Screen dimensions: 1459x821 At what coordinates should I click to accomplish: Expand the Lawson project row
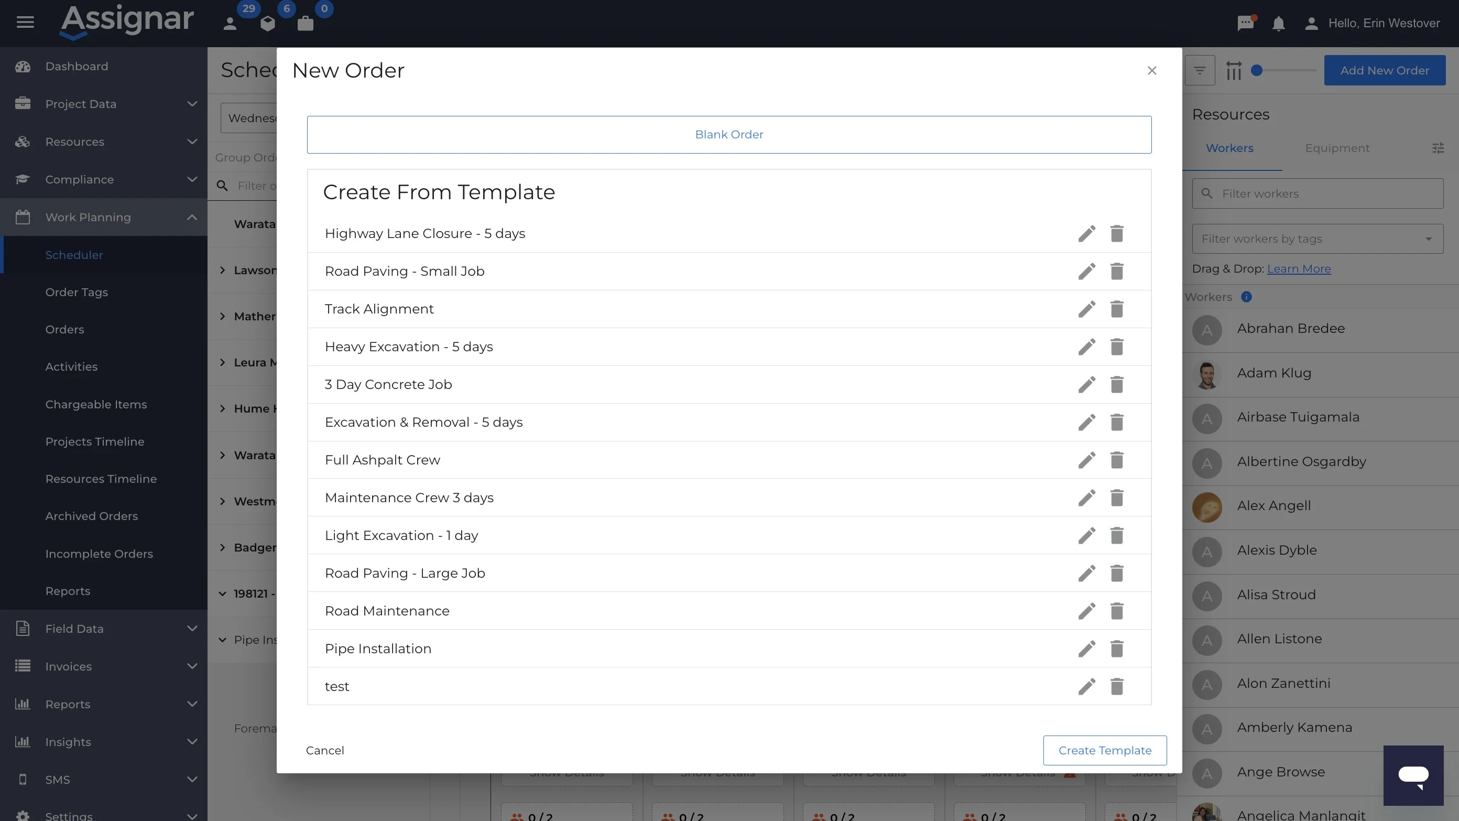[x=222, y=271]
